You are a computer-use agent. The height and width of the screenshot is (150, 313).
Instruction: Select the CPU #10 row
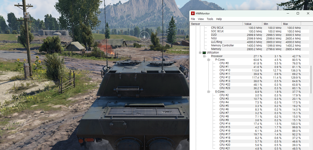click(x=249, y=70)
